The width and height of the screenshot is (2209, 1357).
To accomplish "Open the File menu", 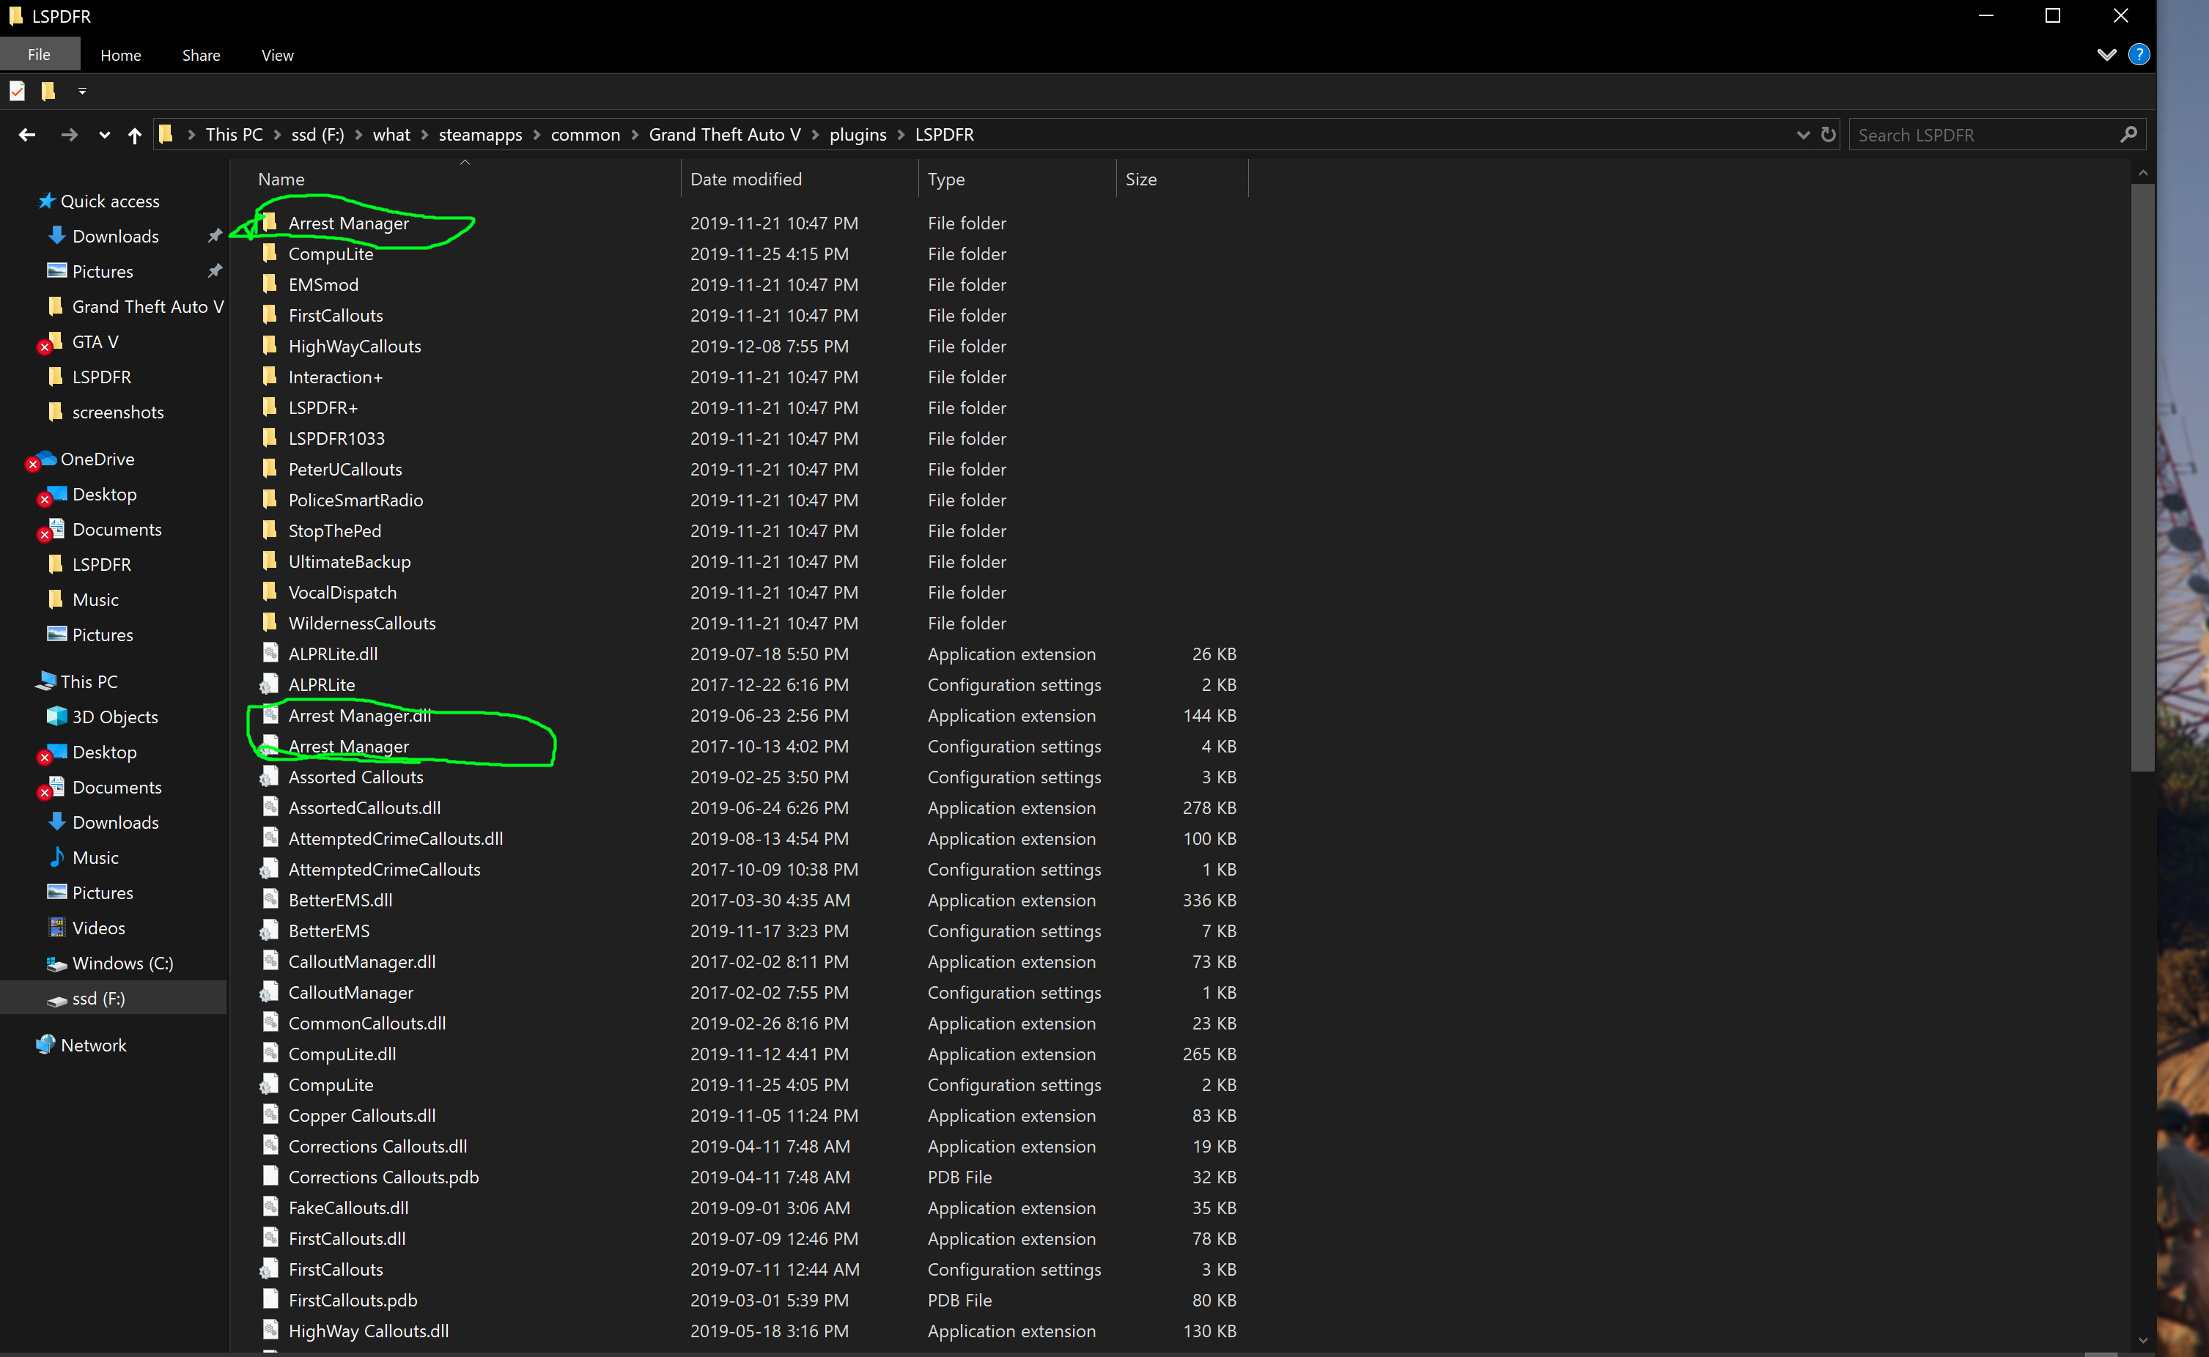I will (40, 55).
